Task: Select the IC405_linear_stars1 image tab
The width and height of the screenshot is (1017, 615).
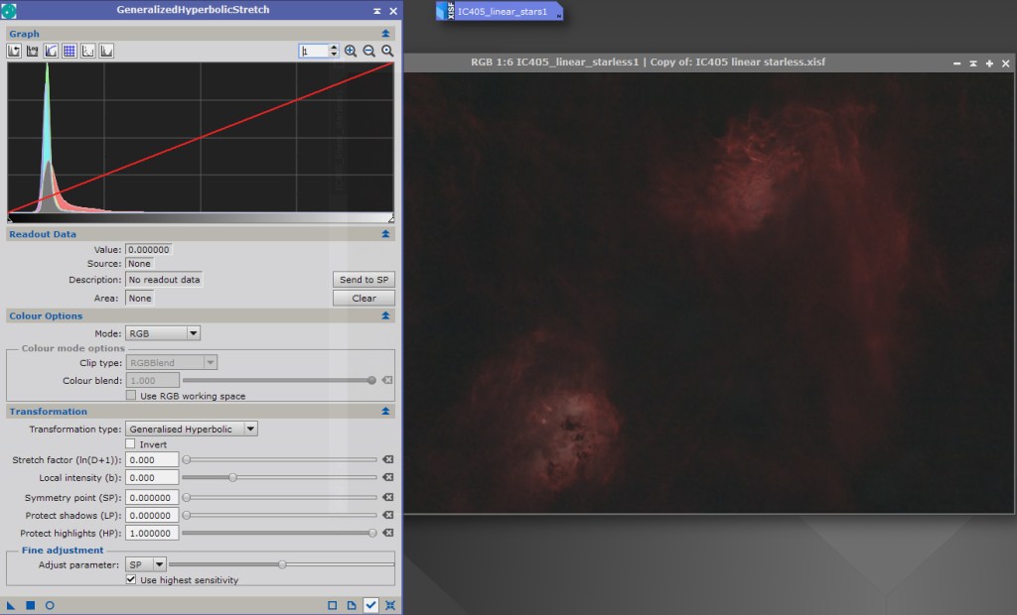Action: click(x=500, y=11)
